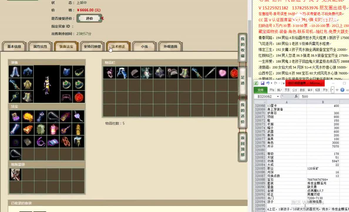Click the Save icon in Excel toolbar

pos(262,83)
